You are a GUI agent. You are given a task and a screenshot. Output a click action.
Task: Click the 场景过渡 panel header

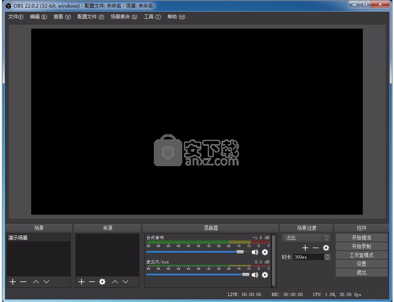[x=306, y=228]
